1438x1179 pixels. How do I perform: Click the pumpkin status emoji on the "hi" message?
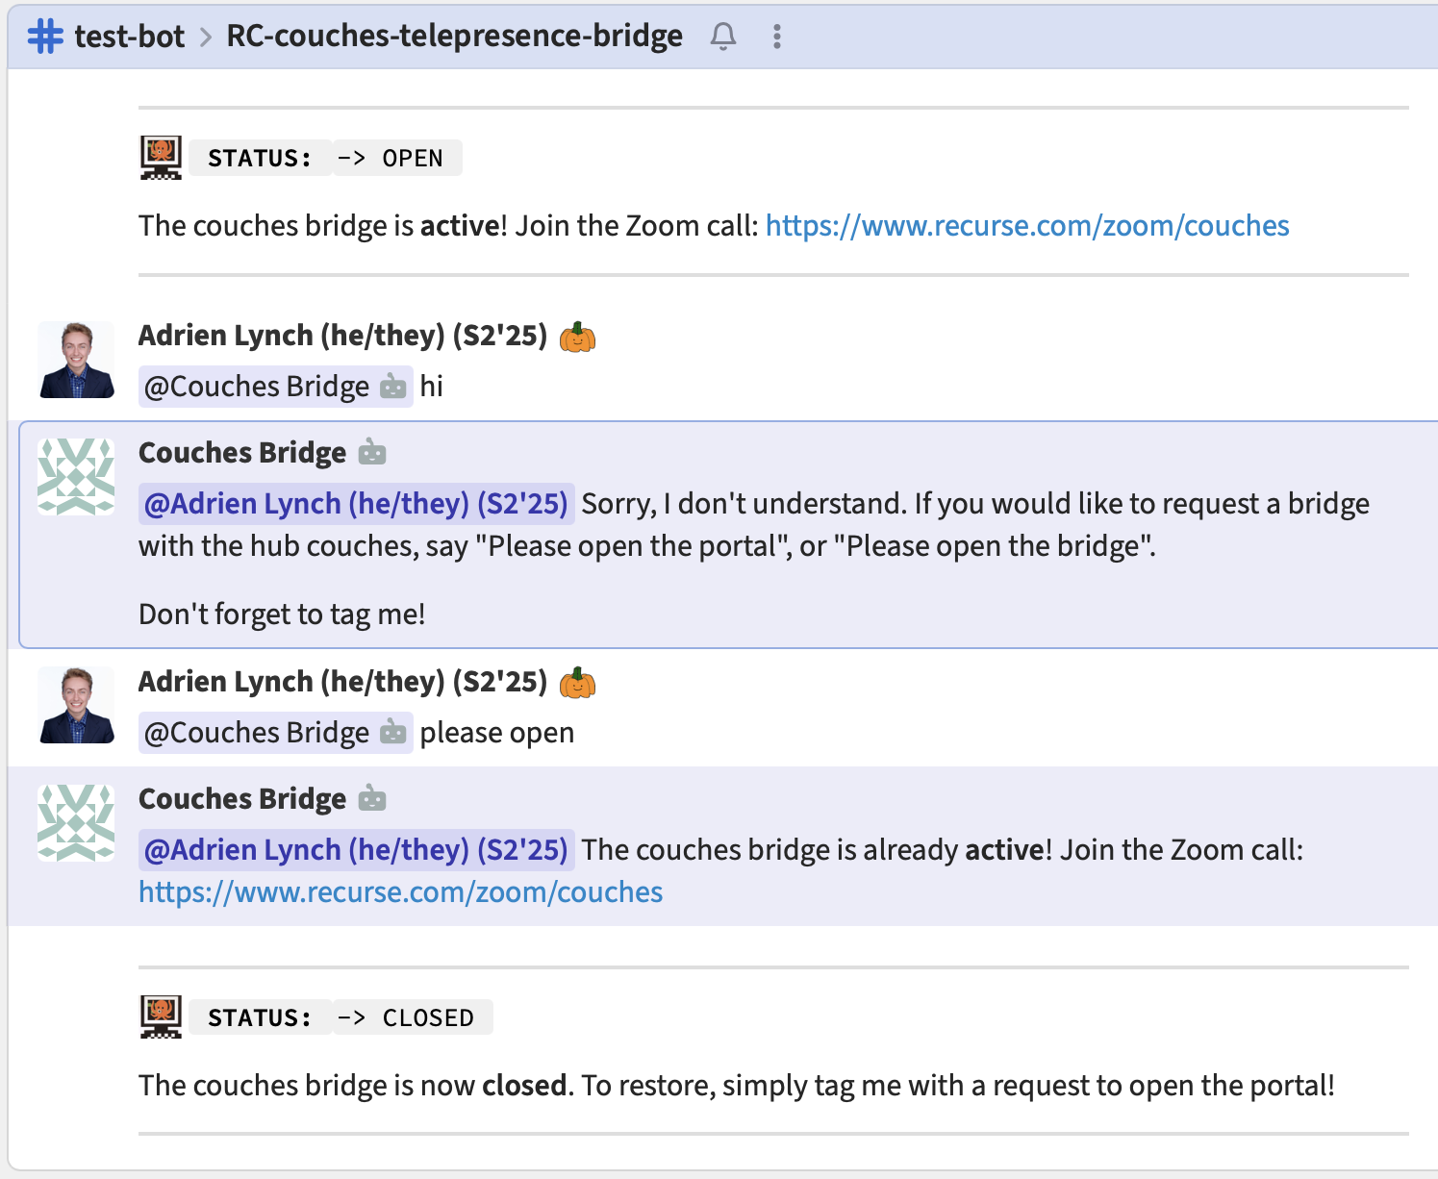577,337
